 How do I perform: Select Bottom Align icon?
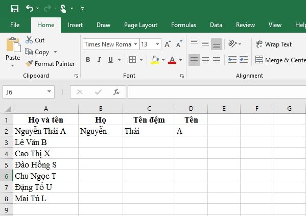tap(217, 44)
